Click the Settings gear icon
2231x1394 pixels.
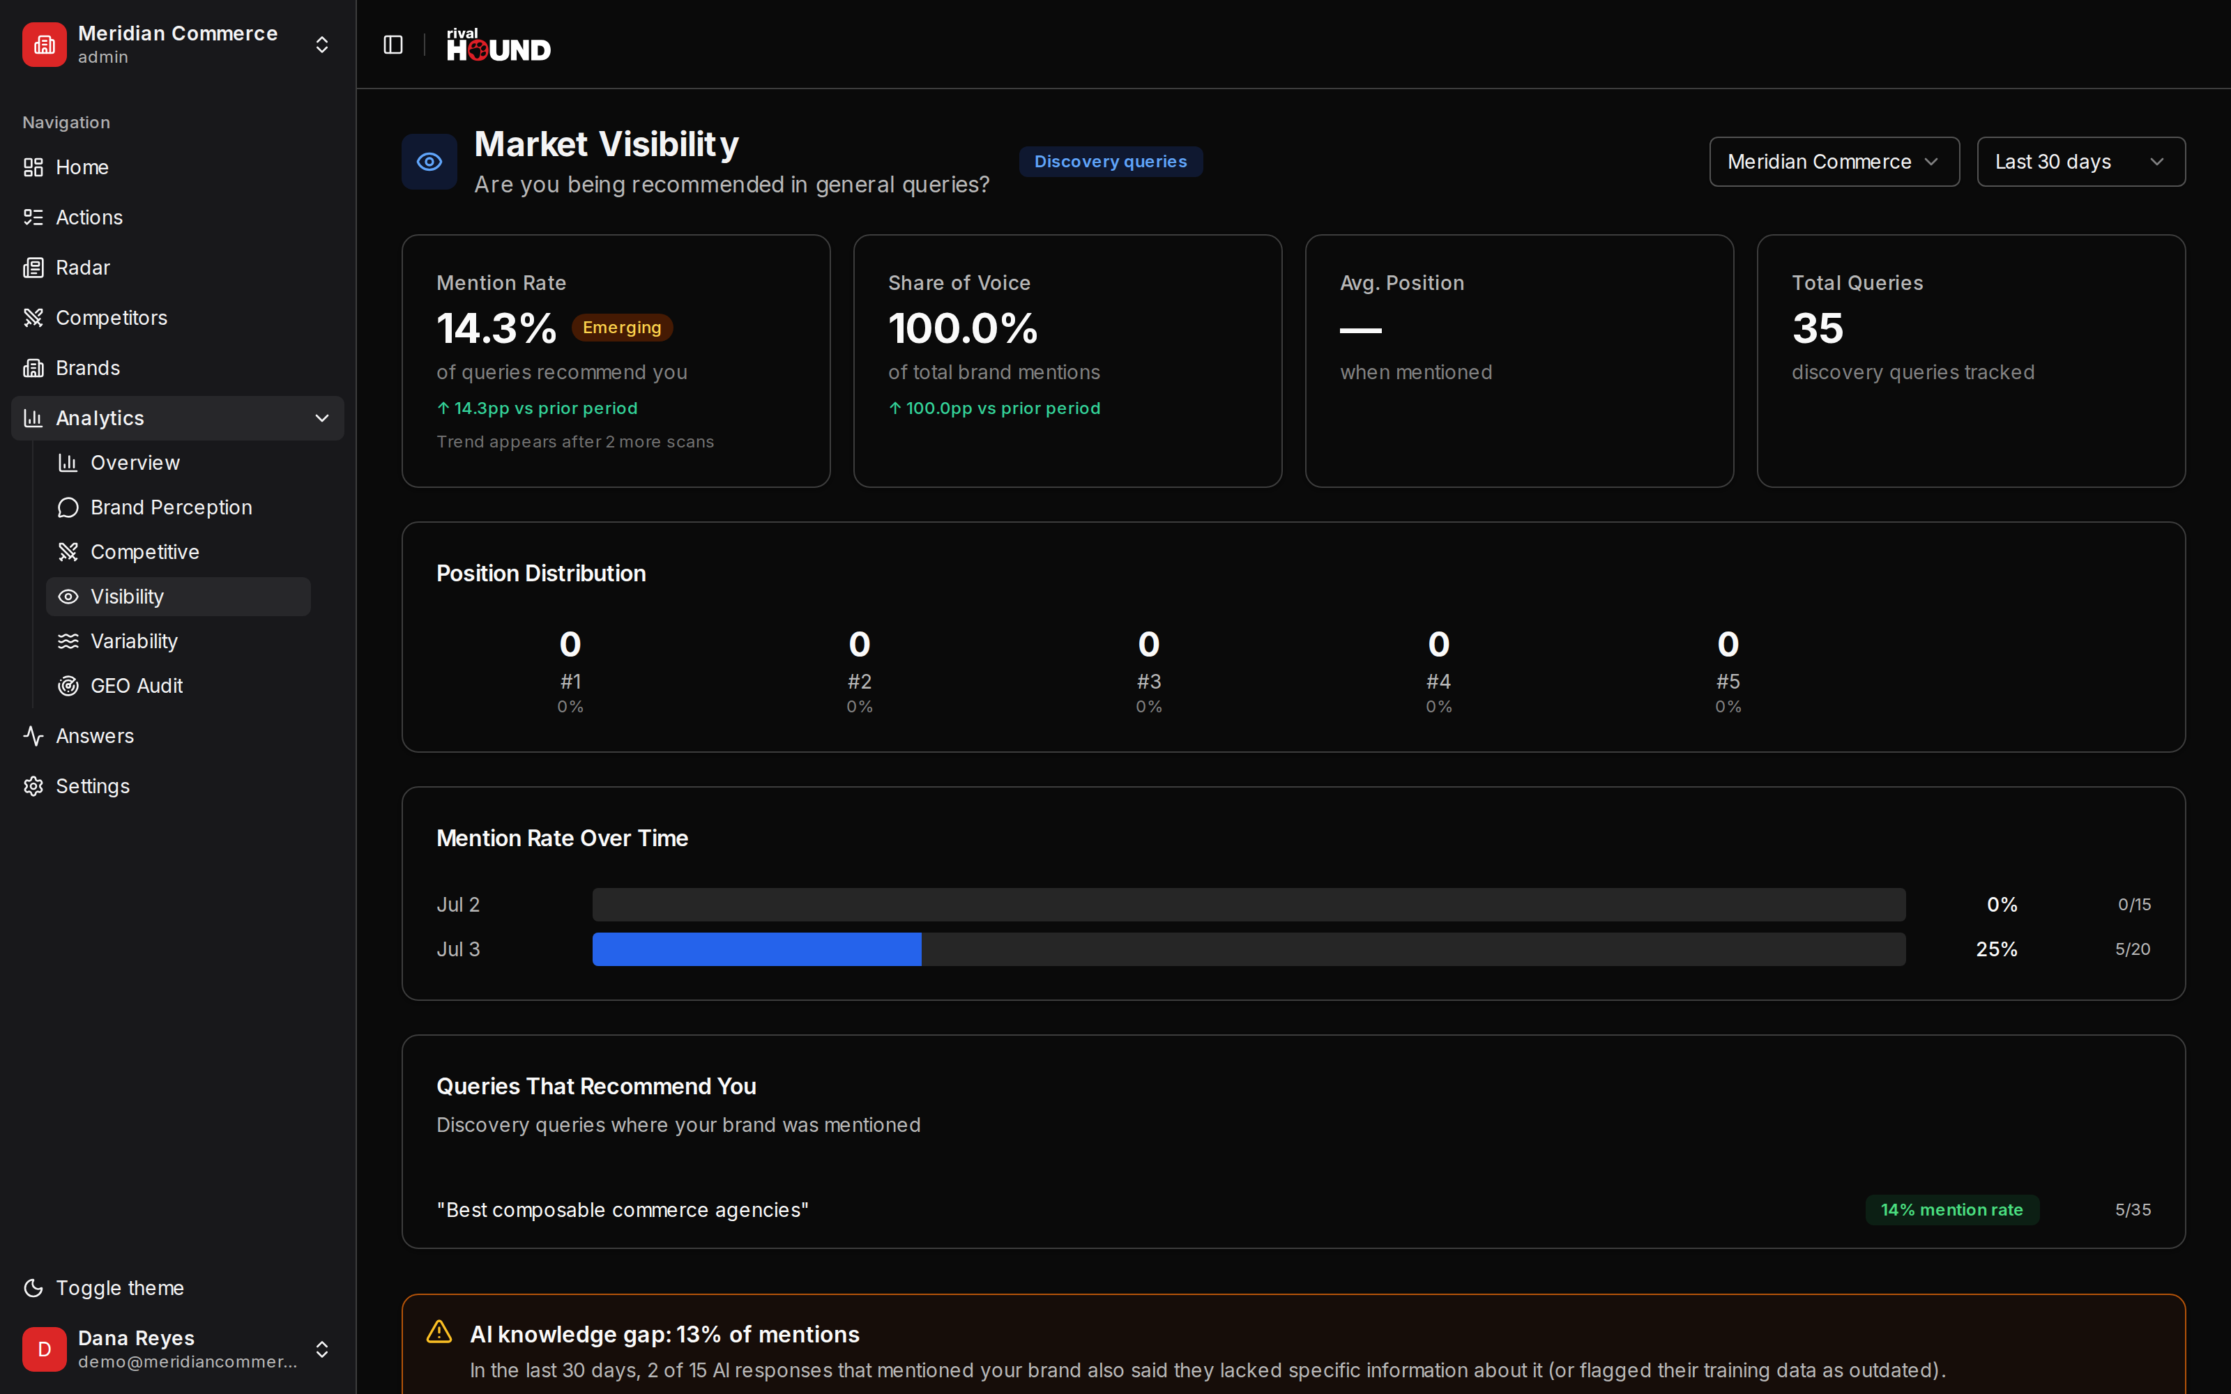(x=33, y=786)
